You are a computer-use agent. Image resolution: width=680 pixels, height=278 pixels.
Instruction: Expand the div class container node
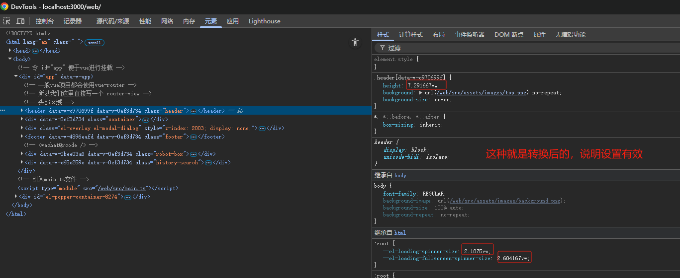tap(22, 119)
